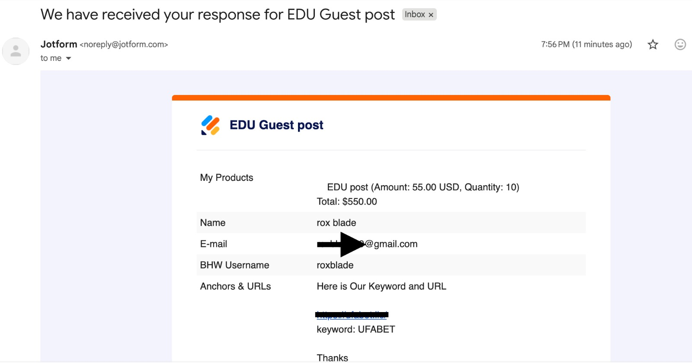This screenshot has width=692, height=363.
Task: Remove the Inbox label using x
Action: (431, 15)
